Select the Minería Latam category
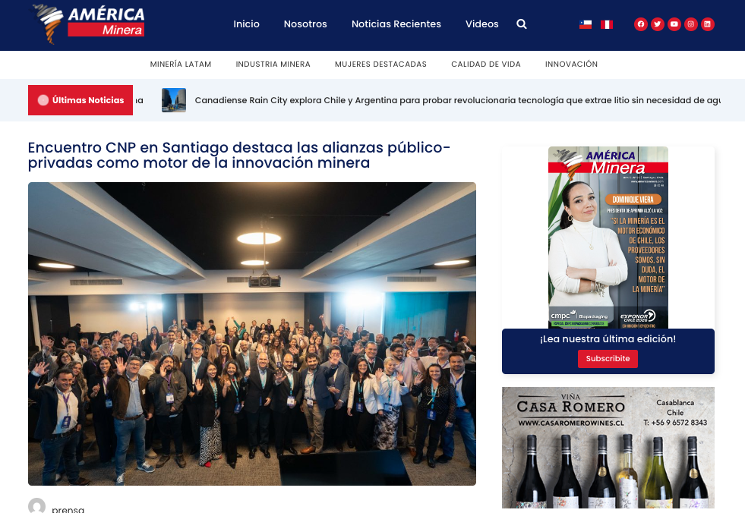The width and height of the screenshot is (745, 513). [x=181, y=65]
